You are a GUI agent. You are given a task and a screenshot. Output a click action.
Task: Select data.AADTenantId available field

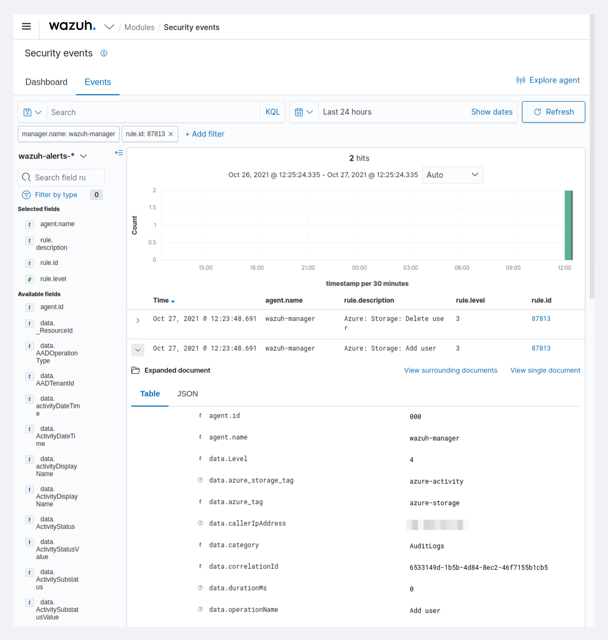tap(55, 380)
